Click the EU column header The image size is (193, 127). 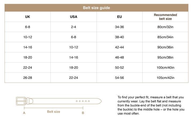click(x=120, y=17)
